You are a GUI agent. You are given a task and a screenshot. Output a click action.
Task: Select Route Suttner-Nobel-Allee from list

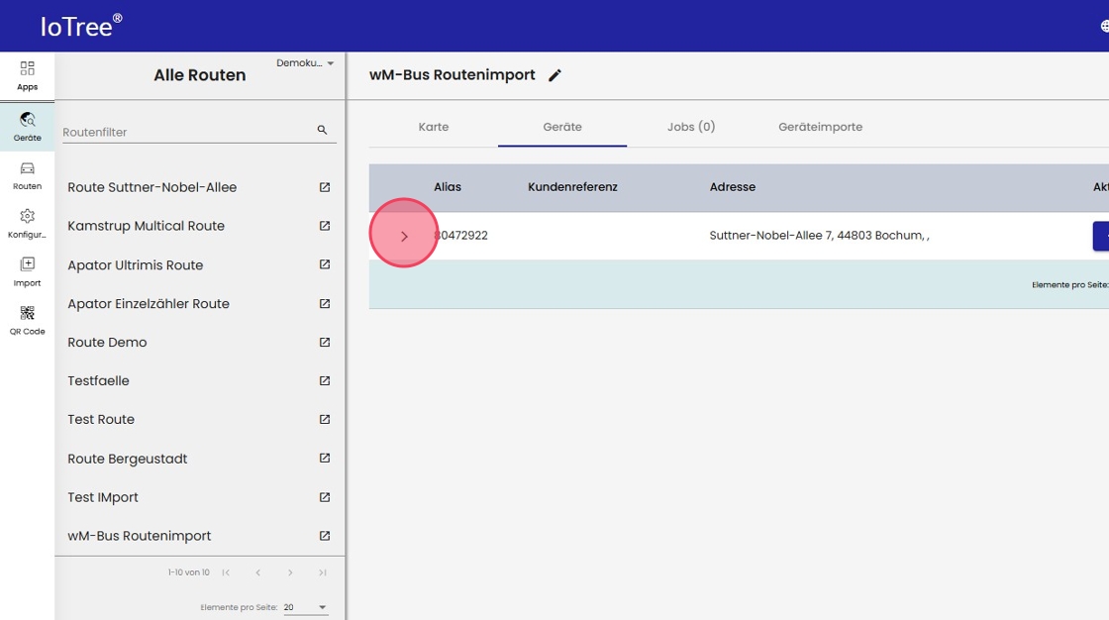[x=152, y=187]
